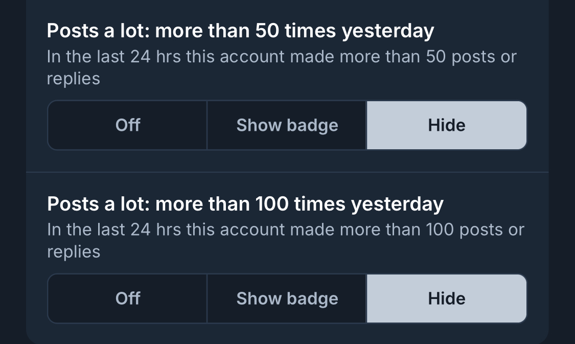Click the "more than 50 times yesterday" heading
The height and width of the screenshot is (344, 575).
coord(294,31)
